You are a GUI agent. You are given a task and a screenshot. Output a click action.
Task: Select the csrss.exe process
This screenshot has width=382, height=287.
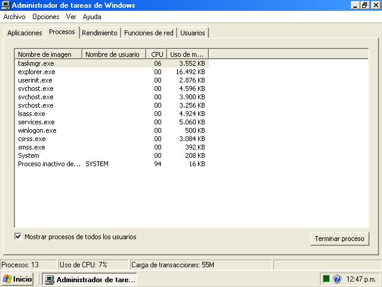coord(112,139)
